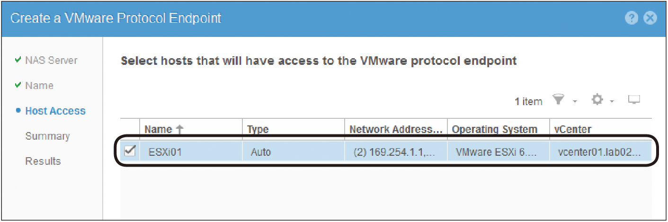
Task: Click the filter funnel icon
Action: pos(559,100)
